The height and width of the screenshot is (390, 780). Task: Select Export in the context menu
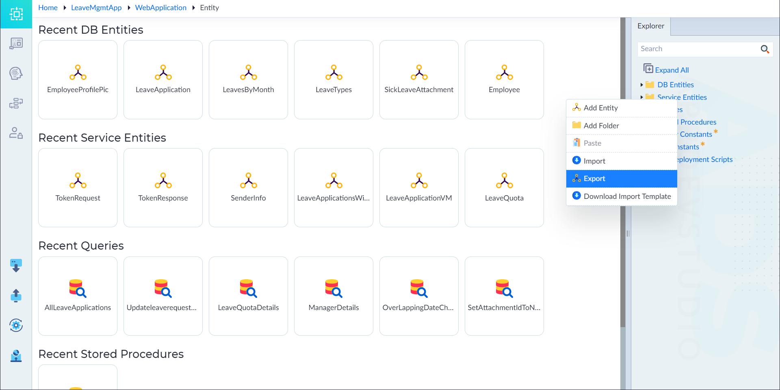[x=622, y=179]
